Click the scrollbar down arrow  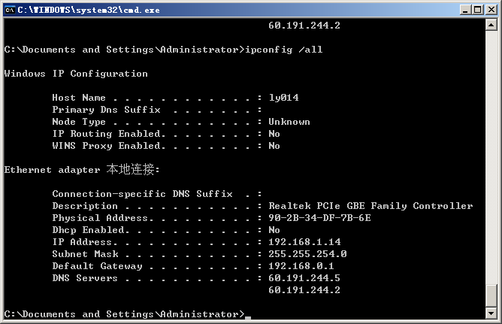coord(492,314)
